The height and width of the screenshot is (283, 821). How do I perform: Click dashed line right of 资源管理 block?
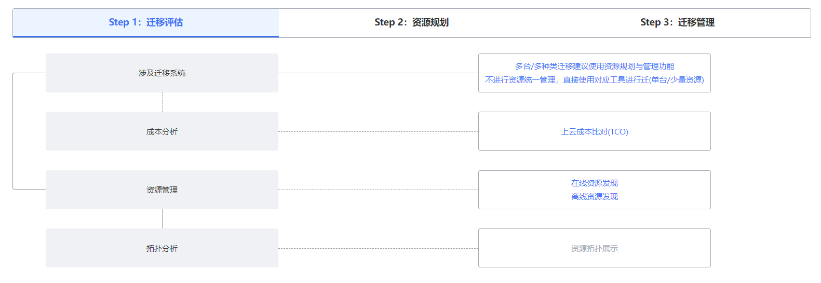tap(378, 190)
